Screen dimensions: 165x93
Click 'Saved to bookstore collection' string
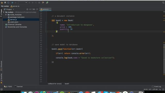[97, 58]
